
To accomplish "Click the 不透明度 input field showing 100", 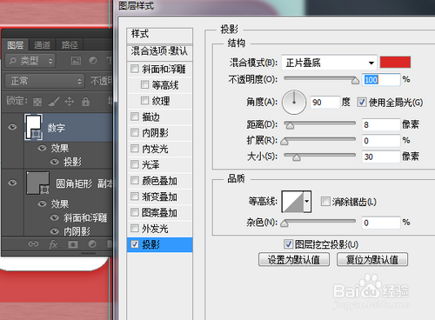I will [381, 79].
